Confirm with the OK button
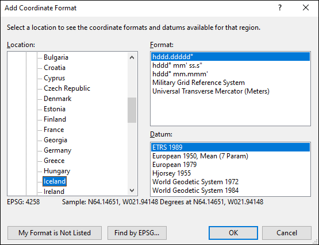 click(233, 233)
